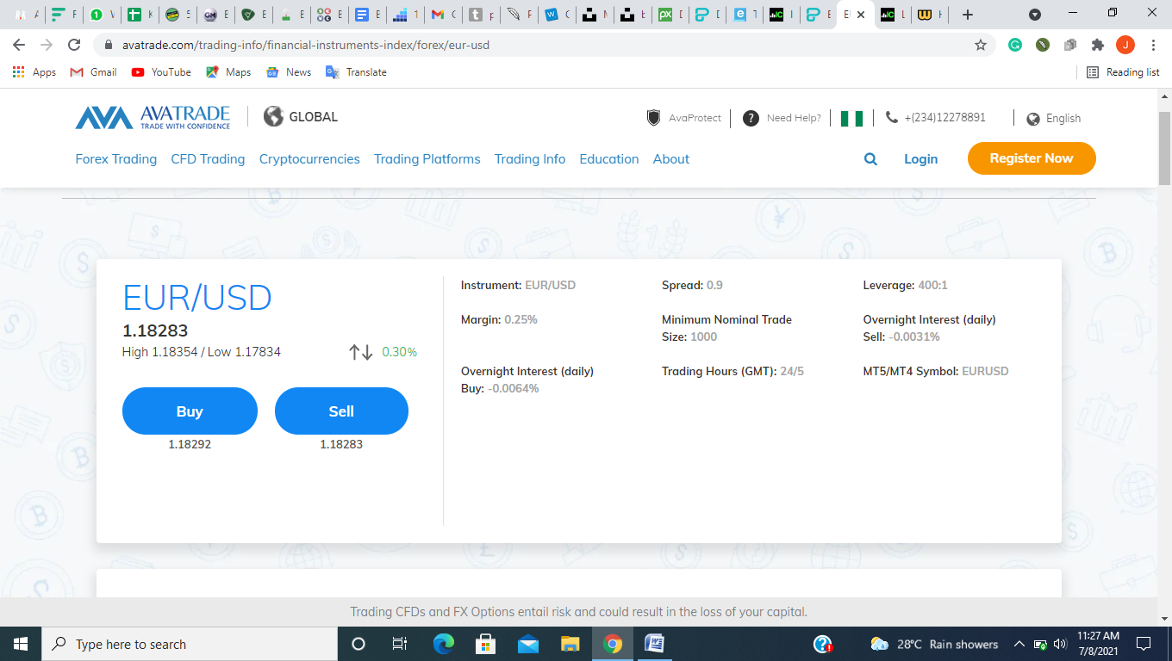Image resolution: width=1172 pixels, height=661 pixels.
Task: Open the Forex Trading menu
Action: (116, 159)
